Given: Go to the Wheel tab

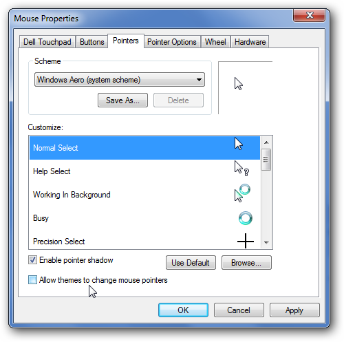Looking at the screenshot, I should click(x=215, y=42).
